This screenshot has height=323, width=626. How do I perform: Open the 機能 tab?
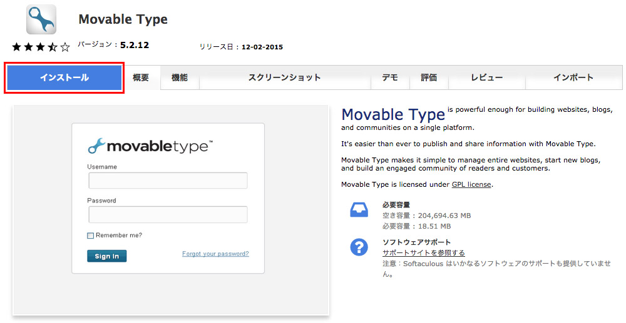point(180,78)
